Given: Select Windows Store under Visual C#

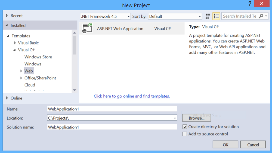Looking at the screenshot, I should [x=38, y=57].
